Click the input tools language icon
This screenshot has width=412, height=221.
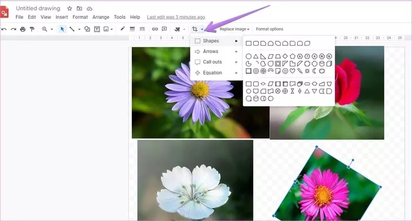point(177,29)
